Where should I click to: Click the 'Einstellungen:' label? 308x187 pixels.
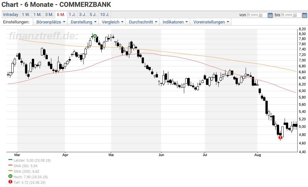tap(16, 22)
